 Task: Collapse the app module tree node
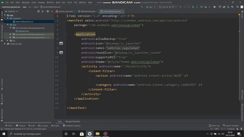point(5,15)
